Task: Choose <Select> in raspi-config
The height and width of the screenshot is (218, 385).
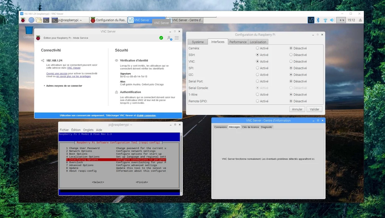Action: 98,182
